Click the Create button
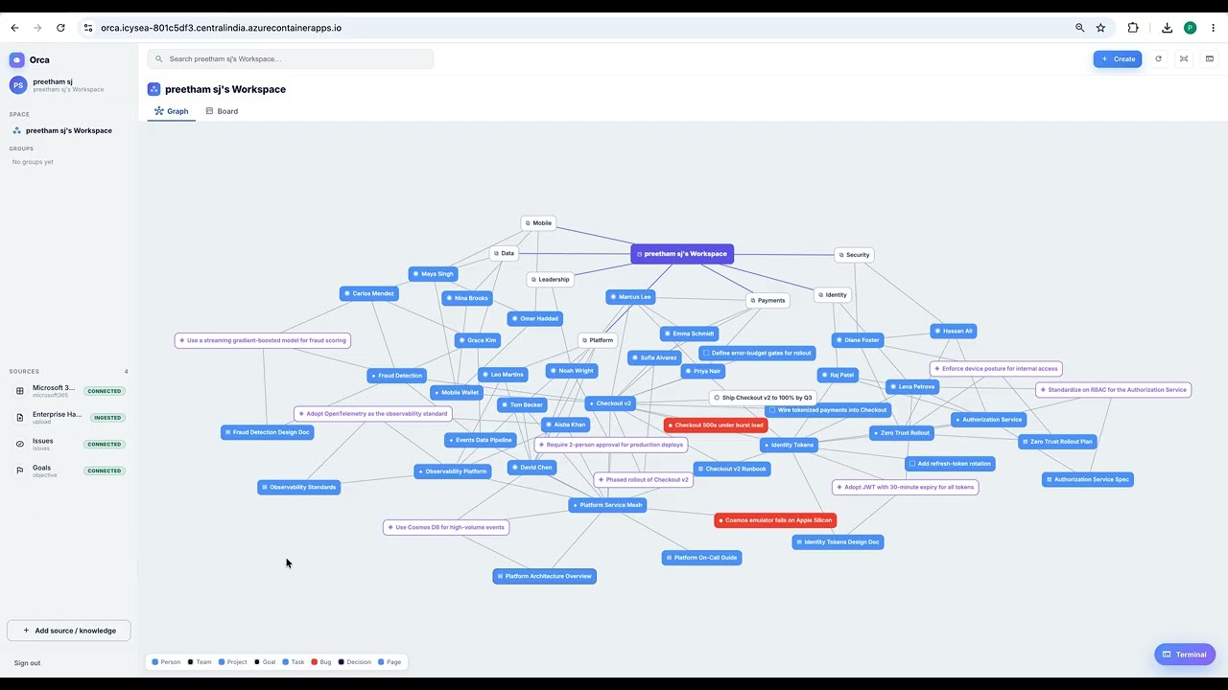This screenshot has height=690, width=1228. [x=1118, y=58]
